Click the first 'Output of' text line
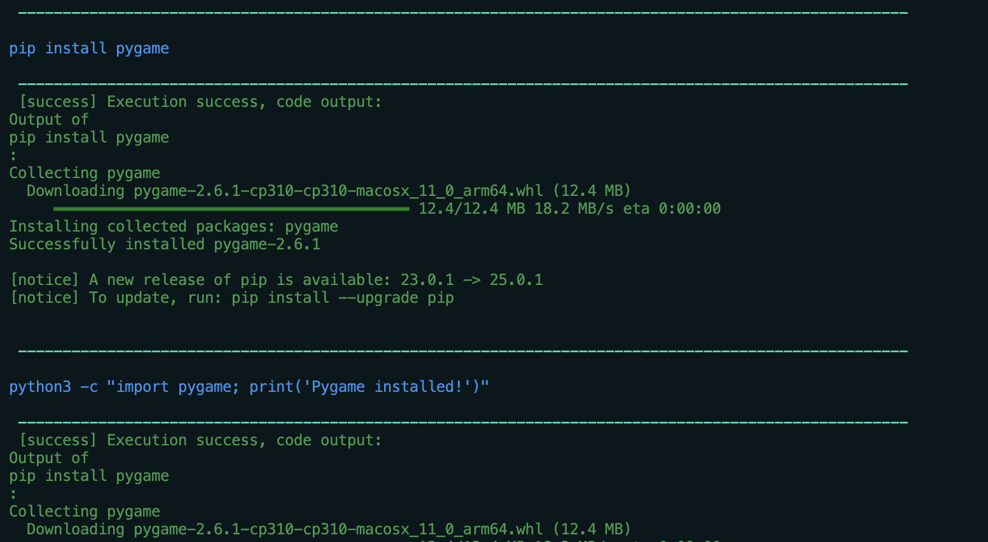988x542 pixels. [49, 120]
